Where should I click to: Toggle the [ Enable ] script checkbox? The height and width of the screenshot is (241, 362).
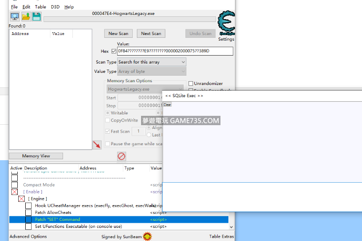click(x=14, y=192)
